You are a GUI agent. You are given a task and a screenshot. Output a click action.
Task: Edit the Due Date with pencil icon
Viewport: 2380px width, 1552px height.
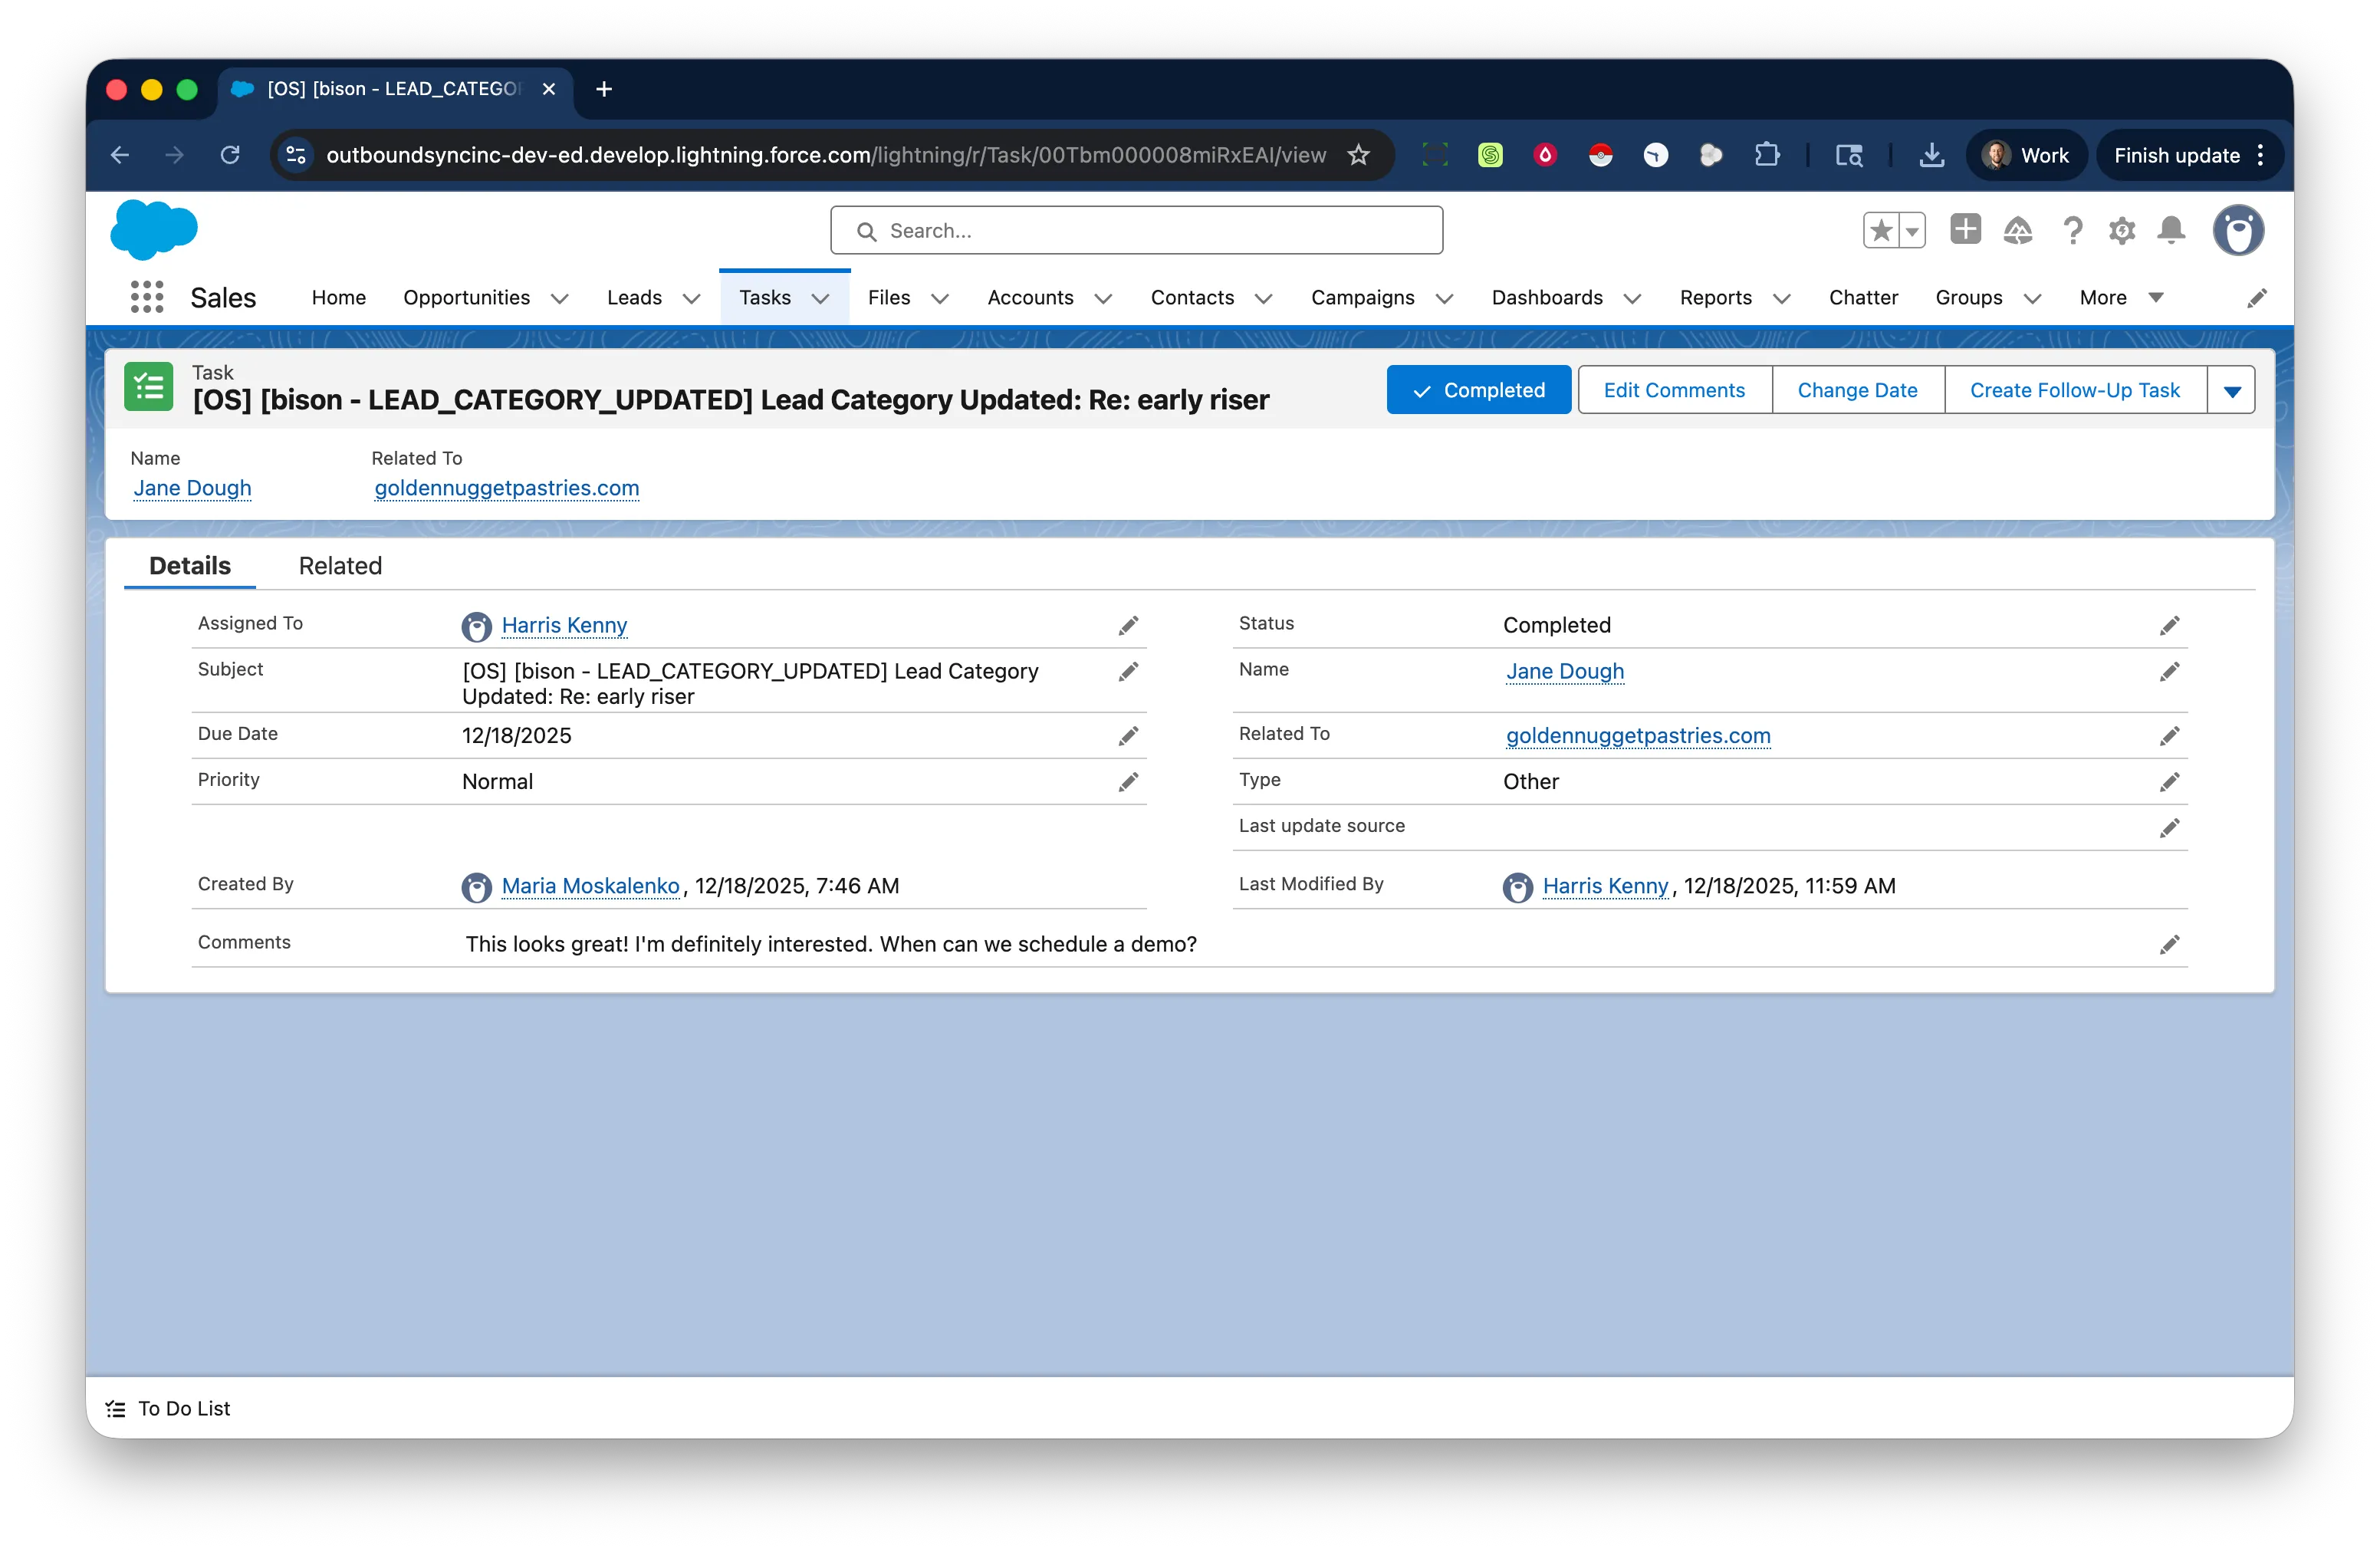(x=1129, y=735)
